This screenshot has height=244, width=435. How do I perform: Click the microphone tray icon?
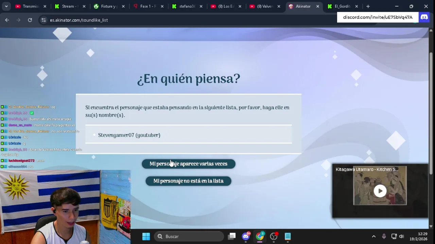click(384, 236)
